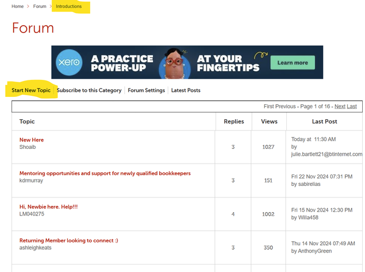Jump to the Last page of topics
The width and height of the screenshot is (365, 272).
tap(352, 106)
